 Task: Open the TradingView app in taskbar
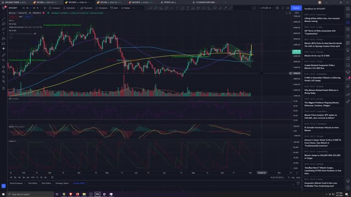pyautogui.click(x=98, y=194)
